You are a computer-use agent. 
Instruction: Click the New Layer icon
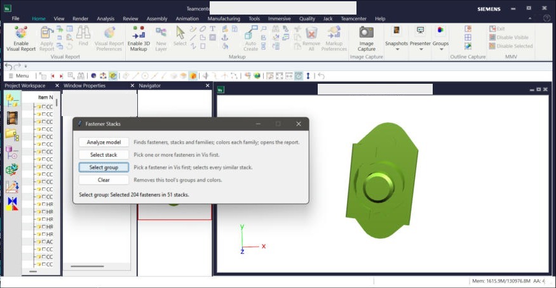click(161, 32)
